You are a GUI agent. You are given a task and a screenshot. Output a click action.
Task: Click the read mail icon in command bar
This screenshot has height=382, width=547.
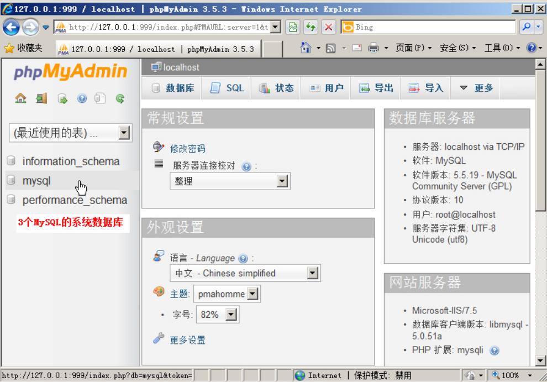point(357,48)
